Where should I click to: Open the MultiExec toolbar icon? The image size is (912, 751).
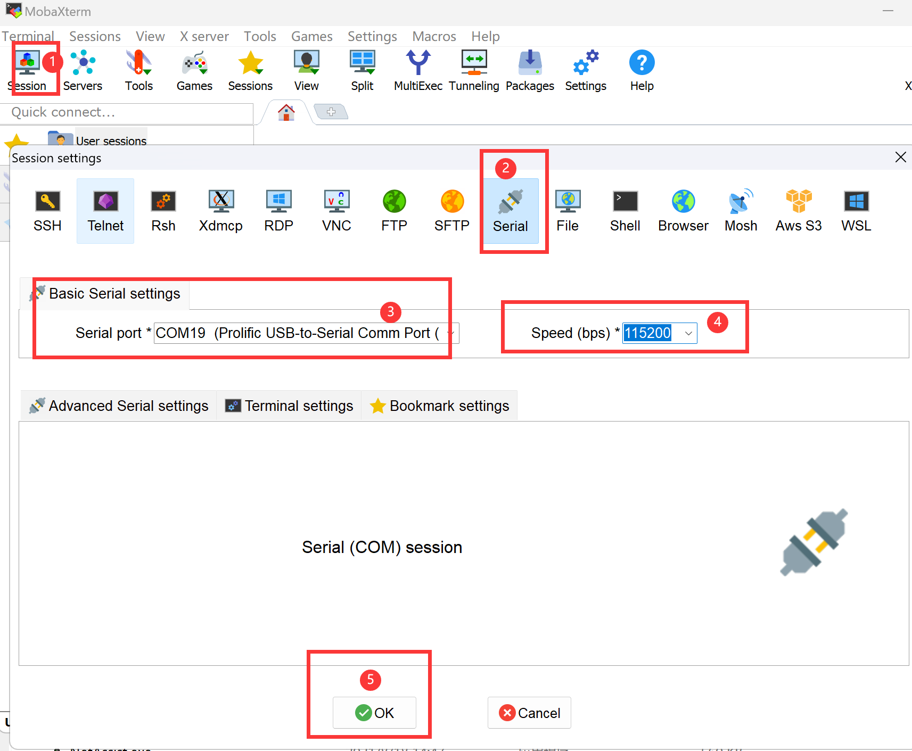418,71
